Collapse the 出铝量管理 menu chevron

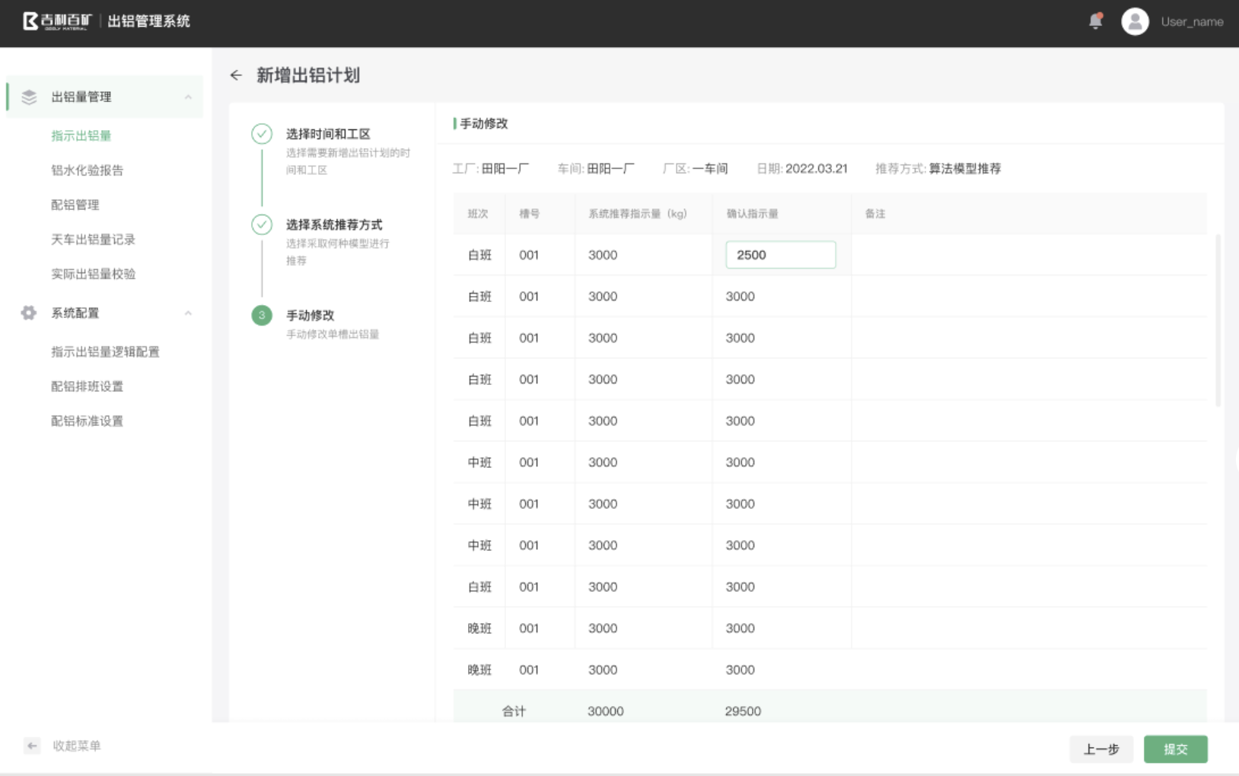pyautogui.click(x=188, y=97)
